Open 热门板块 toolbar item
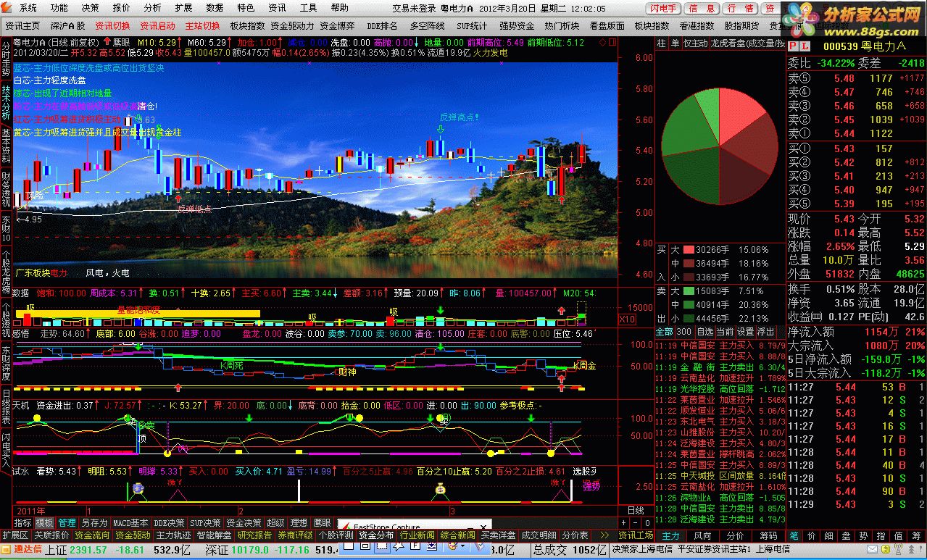 (x=562, y=25)
